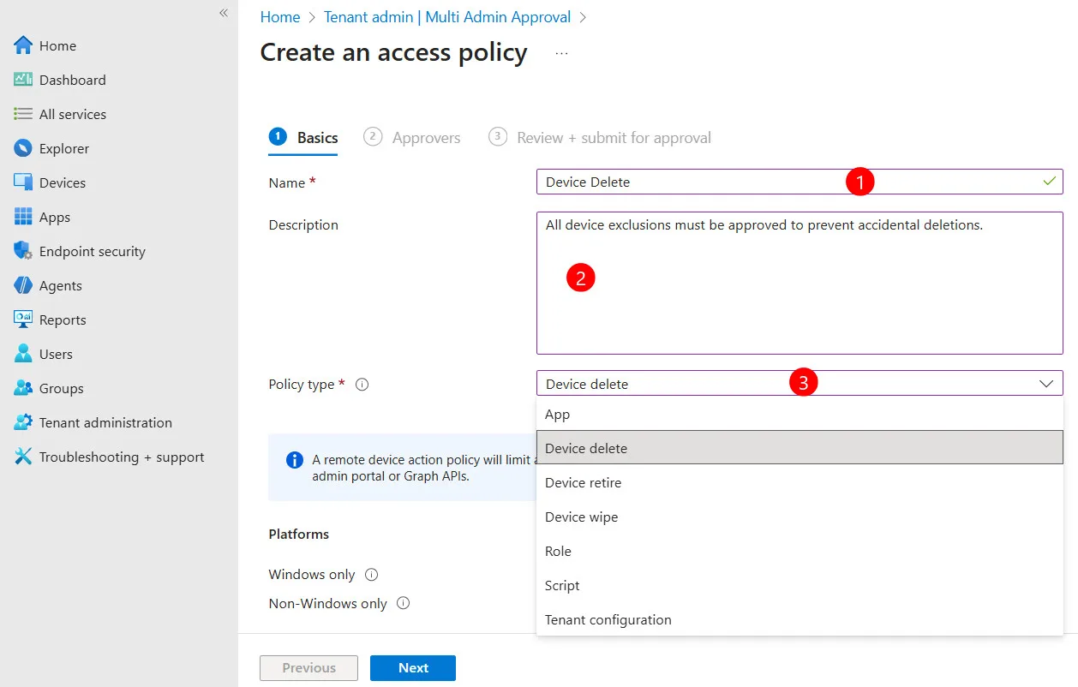The width and height of the screenshot is (1078, 687).
Task: Select the Reports icon in sidebar
Action: pos(23,320)
